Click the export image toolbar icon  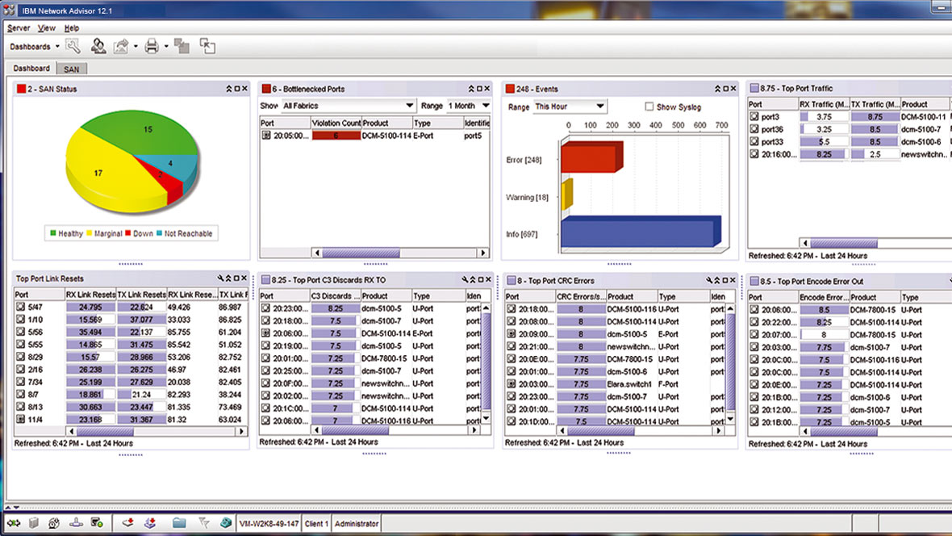point(123,46)
